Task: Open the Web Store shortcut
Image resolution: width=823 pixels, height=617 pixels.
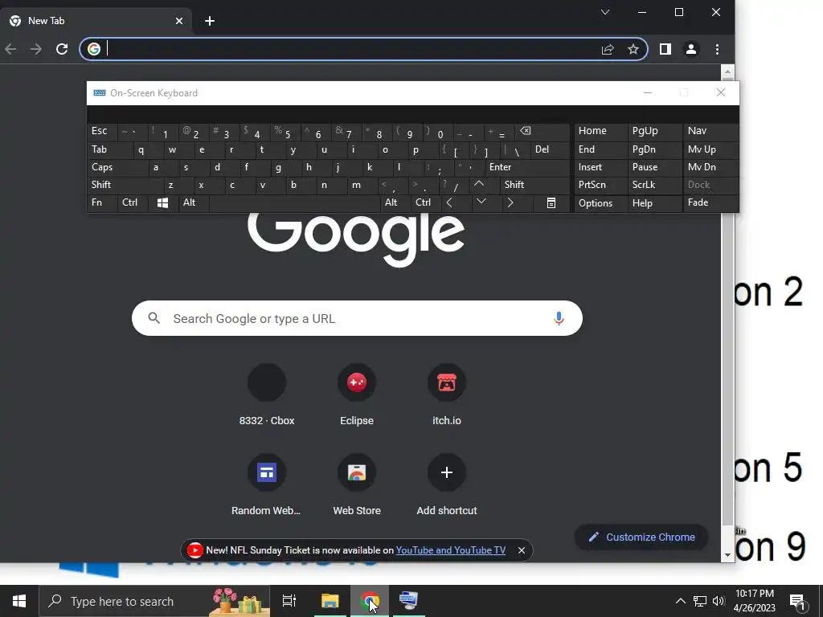Action: [357, 484]
